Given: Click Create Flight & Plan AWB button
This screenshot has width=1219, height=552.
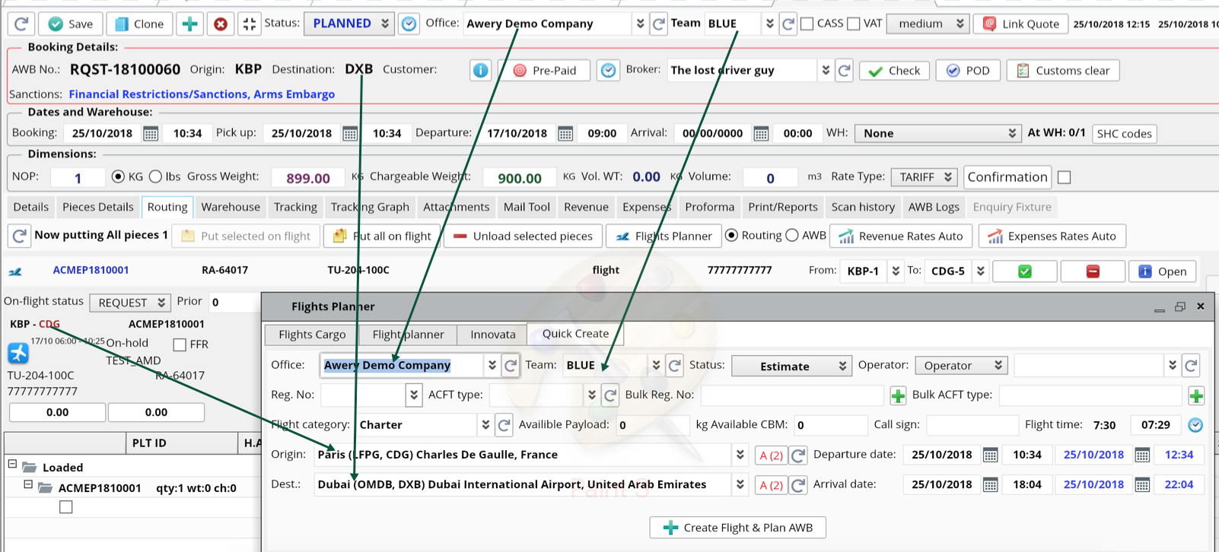Looking at the screenshot, I should 737,528.
